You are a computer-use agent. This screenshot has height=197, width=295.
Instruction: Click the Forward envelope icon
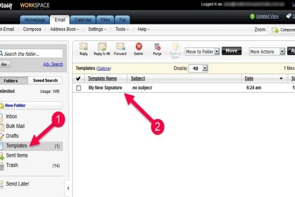120,47
